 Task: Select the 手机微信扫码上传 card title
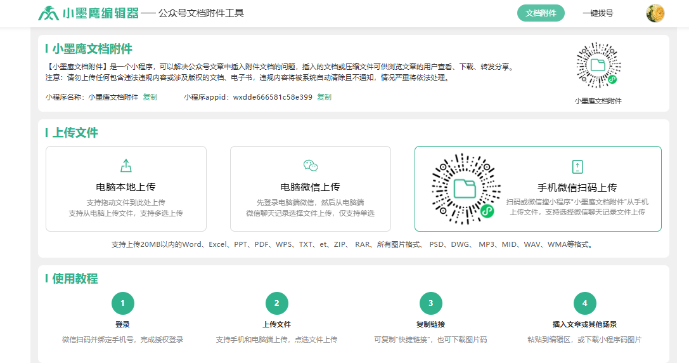coord(577,188)
